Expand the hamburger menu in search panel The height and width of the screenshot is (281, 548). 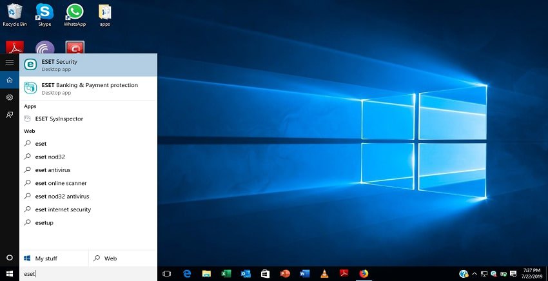pyautogui.click(x=10, y=63)
